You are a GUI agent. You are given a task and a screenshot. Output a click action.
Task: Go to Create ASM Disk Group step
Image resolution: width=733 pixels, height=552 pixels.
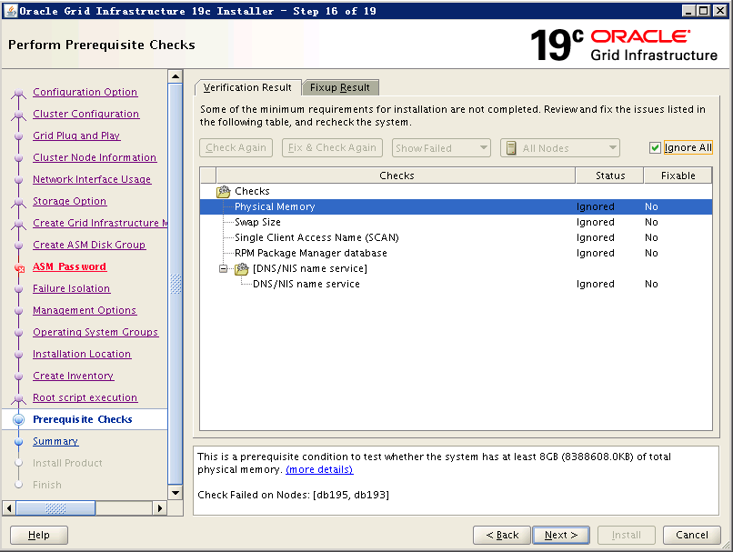tap(89, 245)
